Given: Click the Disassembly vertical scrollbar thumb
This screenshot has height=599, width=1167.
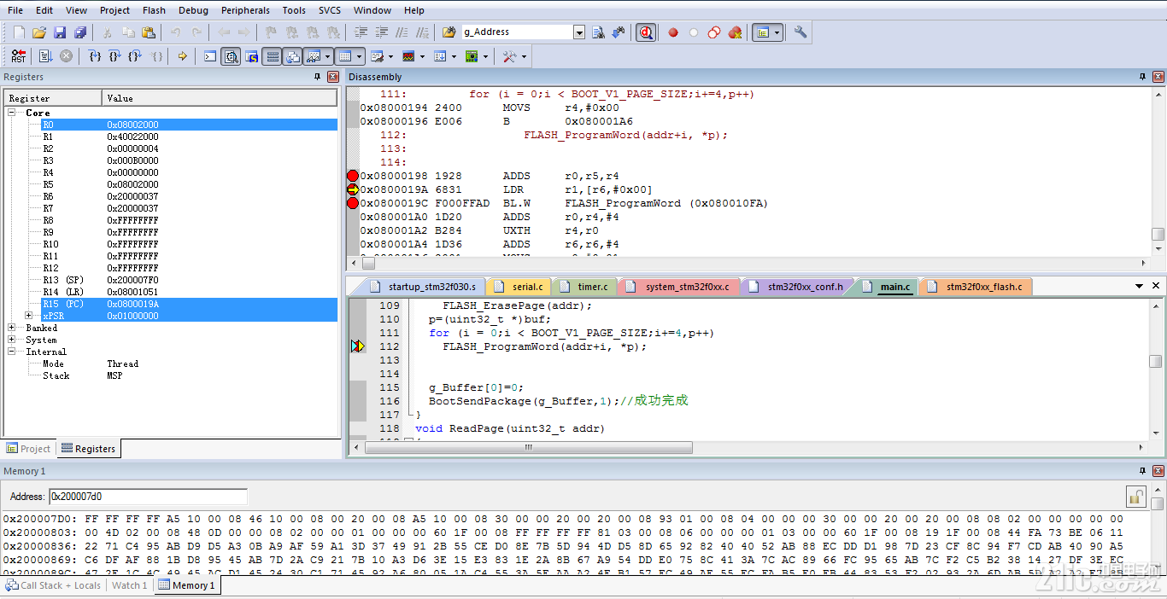Looking at the screenshot, I should point(1157,234).
